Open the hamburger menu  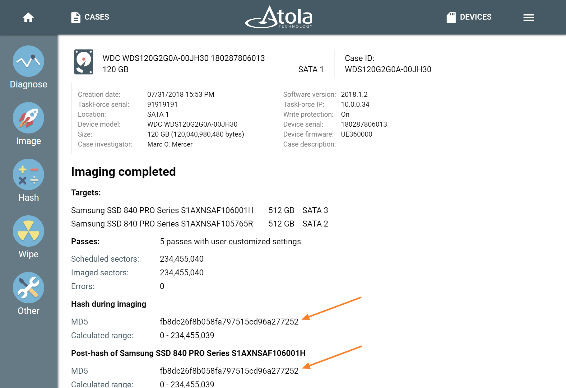tap(528, 18)
